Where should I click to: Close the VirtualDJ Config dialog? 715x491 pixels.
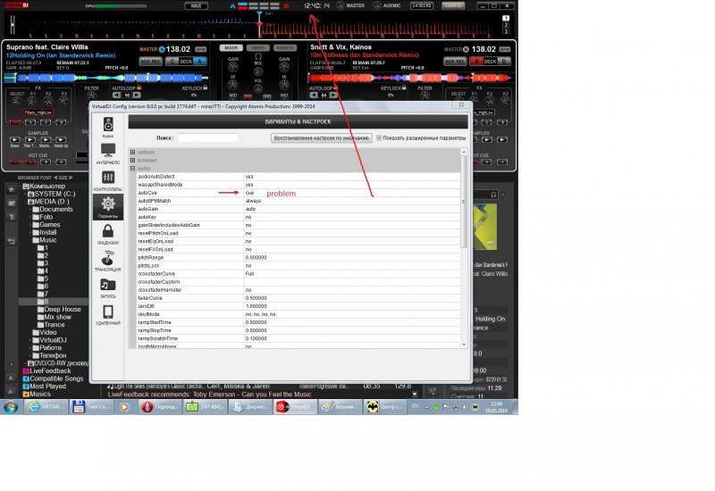pos(461,104)
